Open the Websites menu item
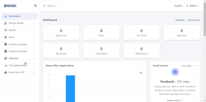Screen dimensions: 206x102 pyautogui.click(x=20, y=58)
